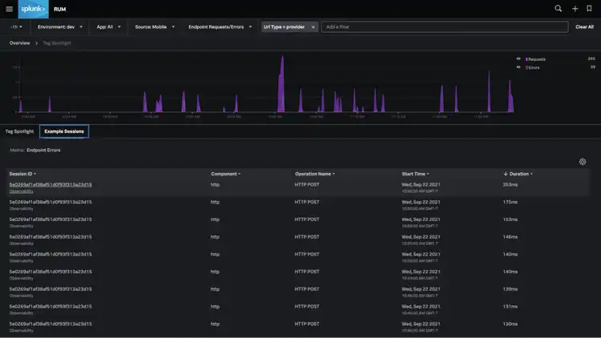Click the Duration sort arrow icon
The height and width of the screenshot is (338, 601).
(506, 174)
